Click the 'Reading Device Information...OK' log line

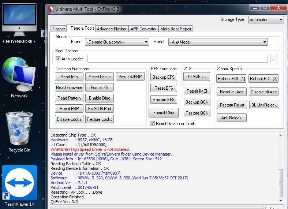80,168
